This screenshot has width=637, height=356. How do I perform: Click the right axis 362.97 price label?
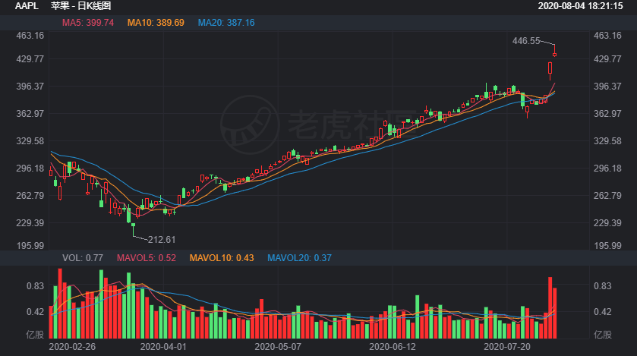[607, 114]
